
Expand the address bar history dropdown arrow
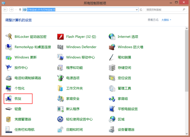tap(137, 10)
